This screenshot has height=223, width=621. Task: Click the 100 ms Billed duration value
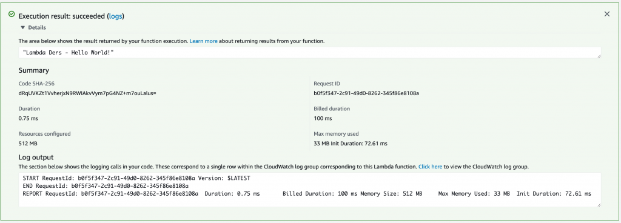323,118
